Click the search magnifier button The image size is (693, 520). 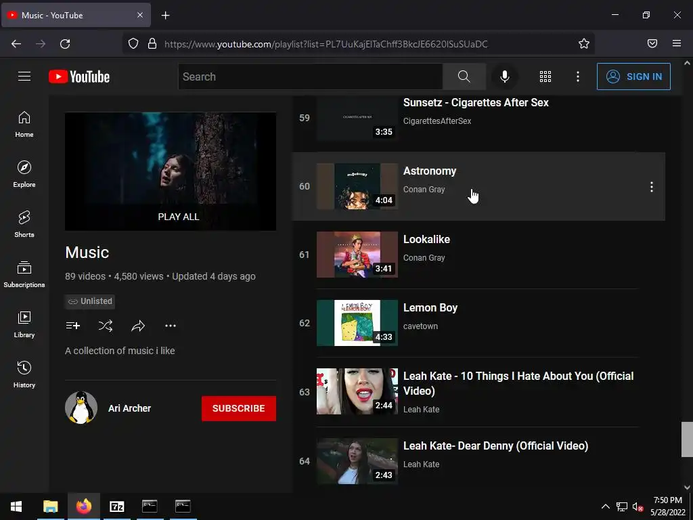click(x=464, y=77)
